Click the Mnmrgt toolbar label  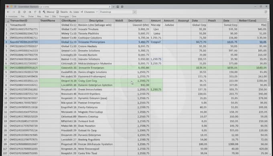coord(51,12)
